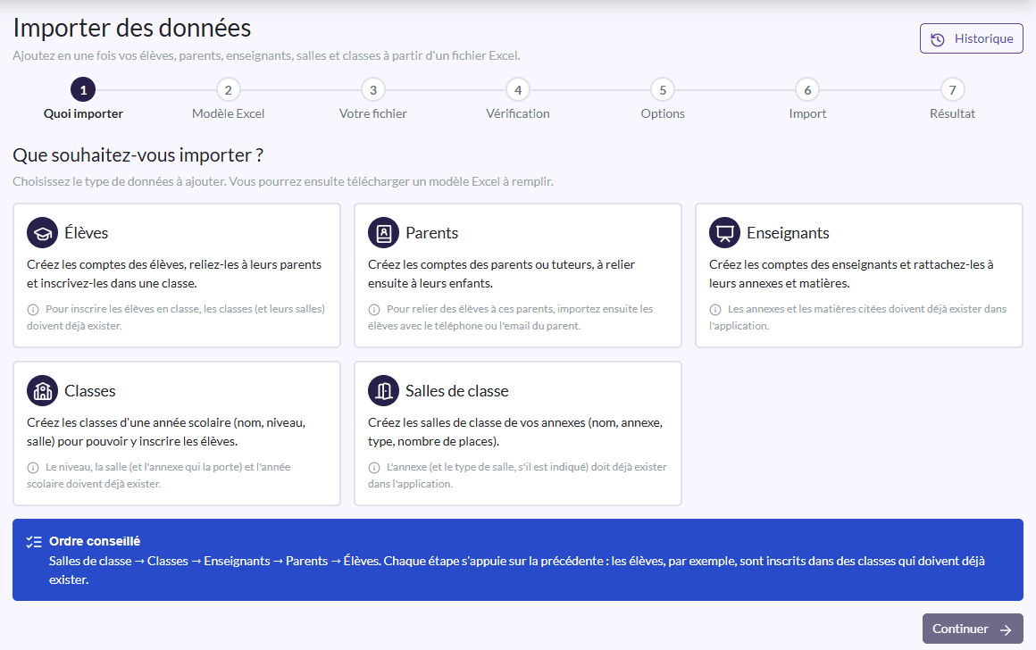Click the info icon in the Parents card
The width and height of the screenshot is (1036, 650).
pos(374,309)
